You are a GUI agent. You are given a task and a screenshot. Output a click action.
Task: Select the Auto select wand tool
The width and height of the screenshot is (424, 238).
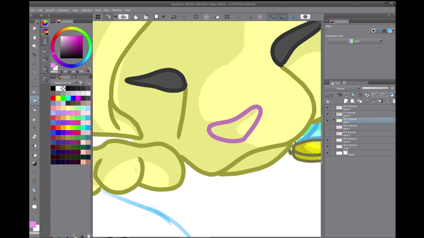pyautogui.click(x=34, y=72)
